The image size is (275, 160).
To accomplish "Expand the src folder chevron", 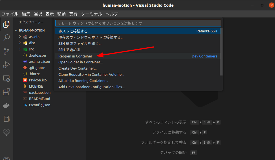I will 20,49.
